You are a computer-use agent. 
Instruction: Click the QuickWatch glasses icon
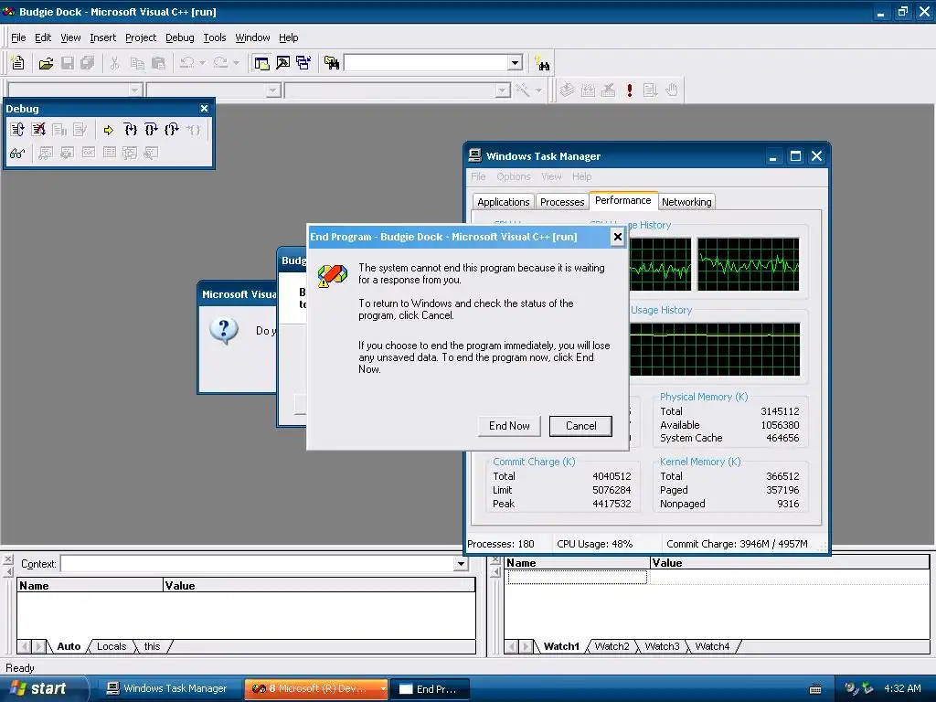tap(17, 154)
